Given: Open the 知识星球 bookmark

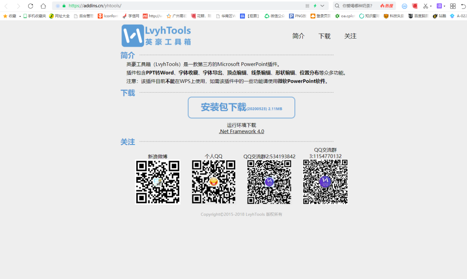Looking at the screenshot, I should [369, 16].
